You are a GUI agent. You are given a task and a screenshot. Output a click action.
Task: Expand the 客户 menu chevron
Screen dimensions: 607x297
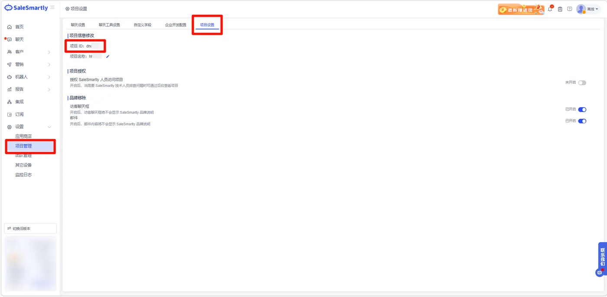tap(49, 52)
